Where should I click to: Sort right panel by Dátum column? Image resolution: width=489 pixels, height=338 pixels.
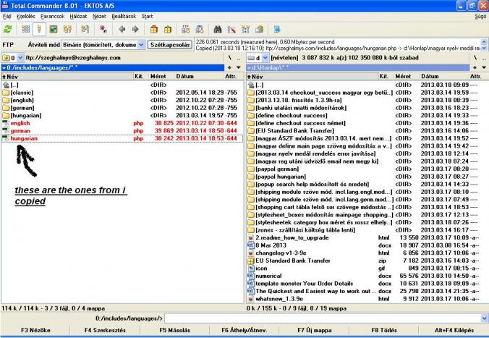pos(443,77)
